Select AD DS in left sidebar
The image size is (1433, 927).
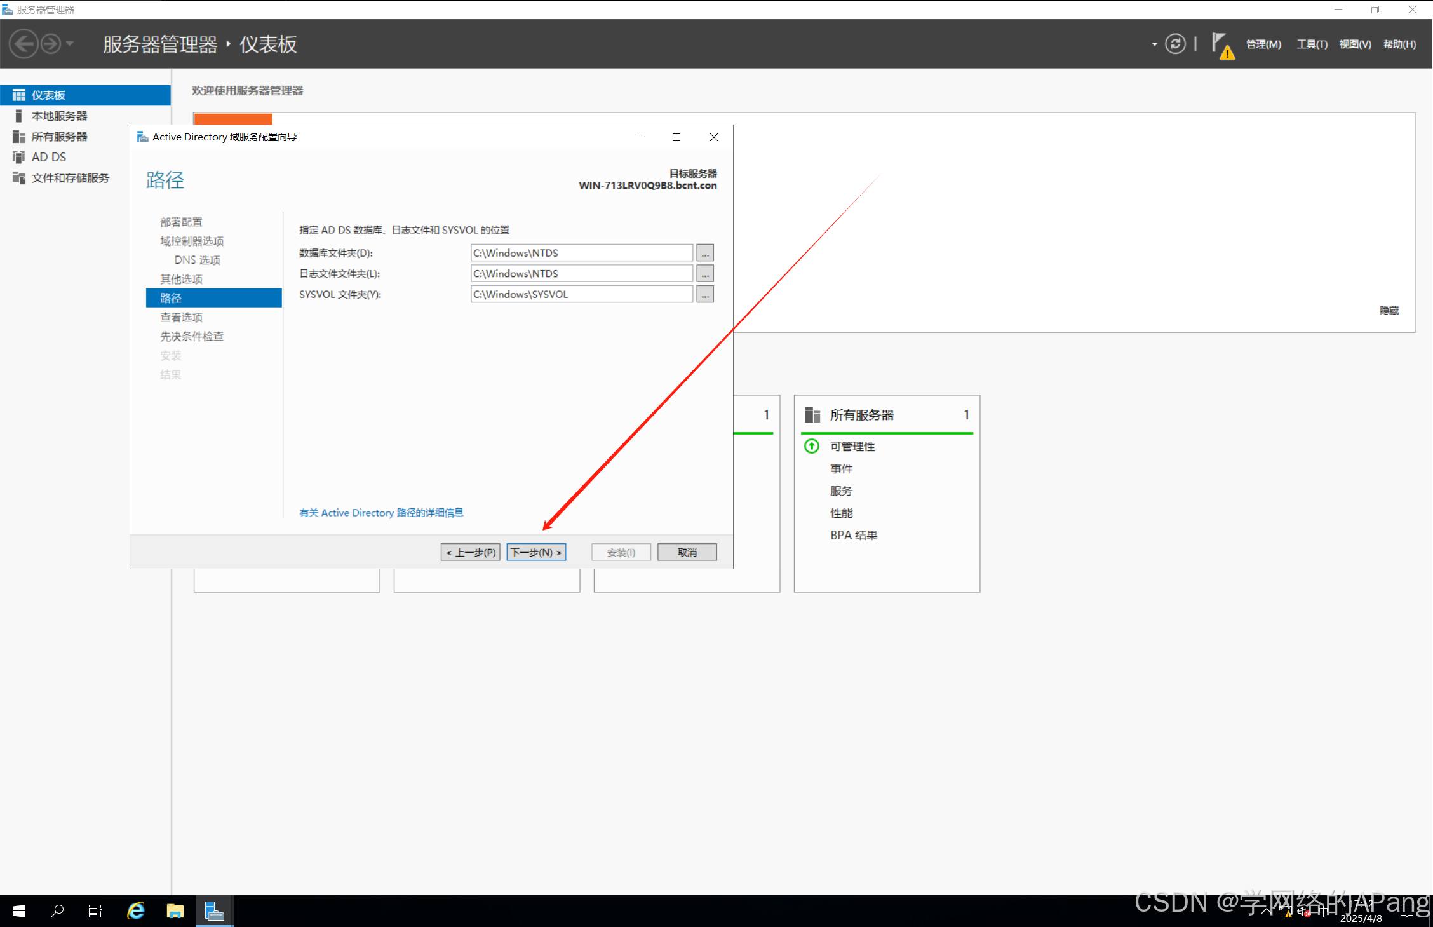(x=49, y=157)
